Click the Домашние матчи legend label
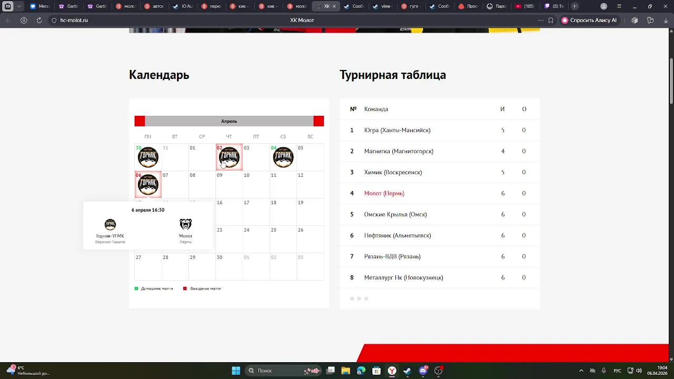This screenshot has width=674, height=379. pyautogui.click(x=157, y=288)
